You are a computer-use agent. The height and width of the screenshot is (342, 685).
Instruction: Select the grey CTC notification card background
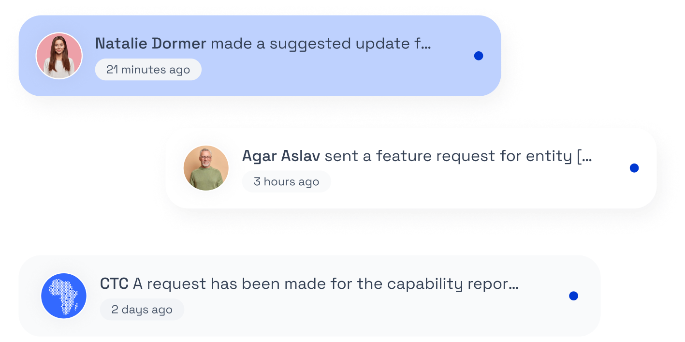[x=309, y=296]
